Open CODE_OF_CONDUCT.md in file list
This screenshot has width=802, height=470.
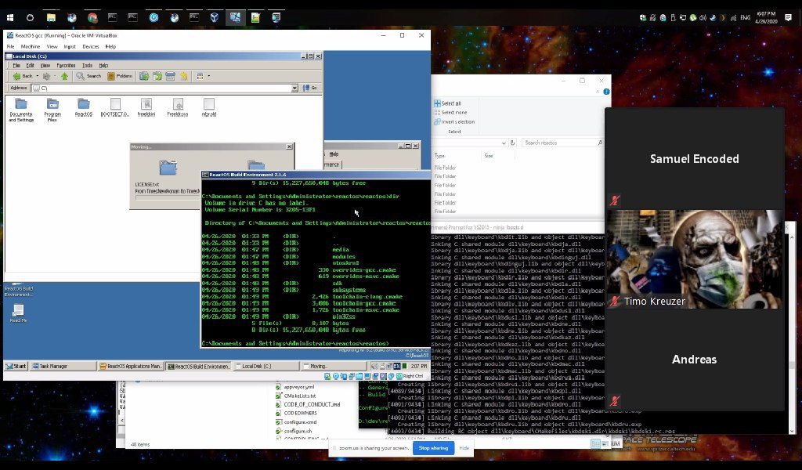308,404
